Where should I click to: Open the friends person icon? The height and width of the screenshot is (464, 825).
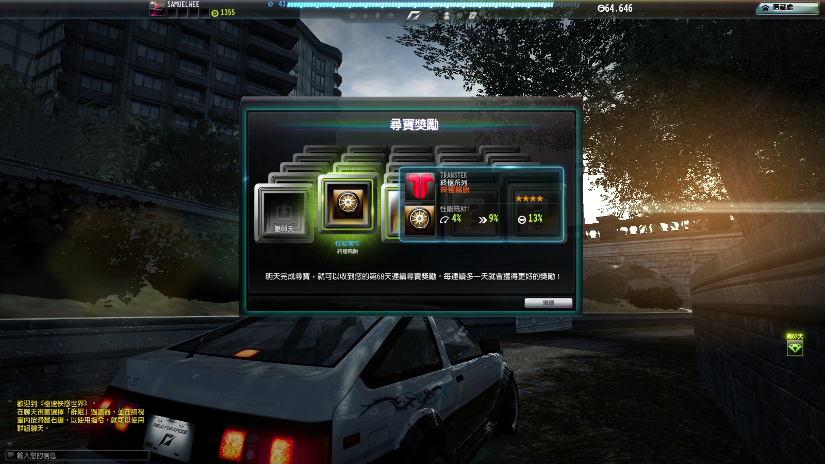coord(447,16)
